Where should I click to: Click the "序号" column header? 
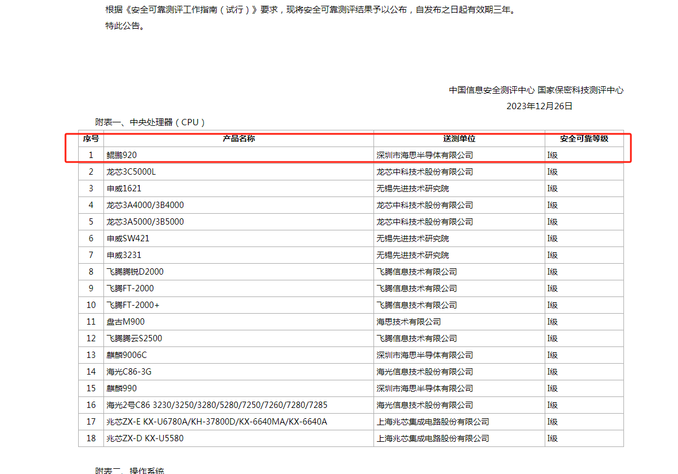coord(91,139)
